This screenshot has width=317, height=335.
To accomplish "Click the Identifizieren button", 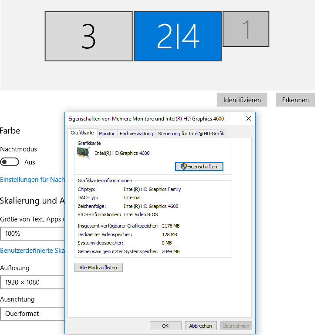I will (242, 100).
